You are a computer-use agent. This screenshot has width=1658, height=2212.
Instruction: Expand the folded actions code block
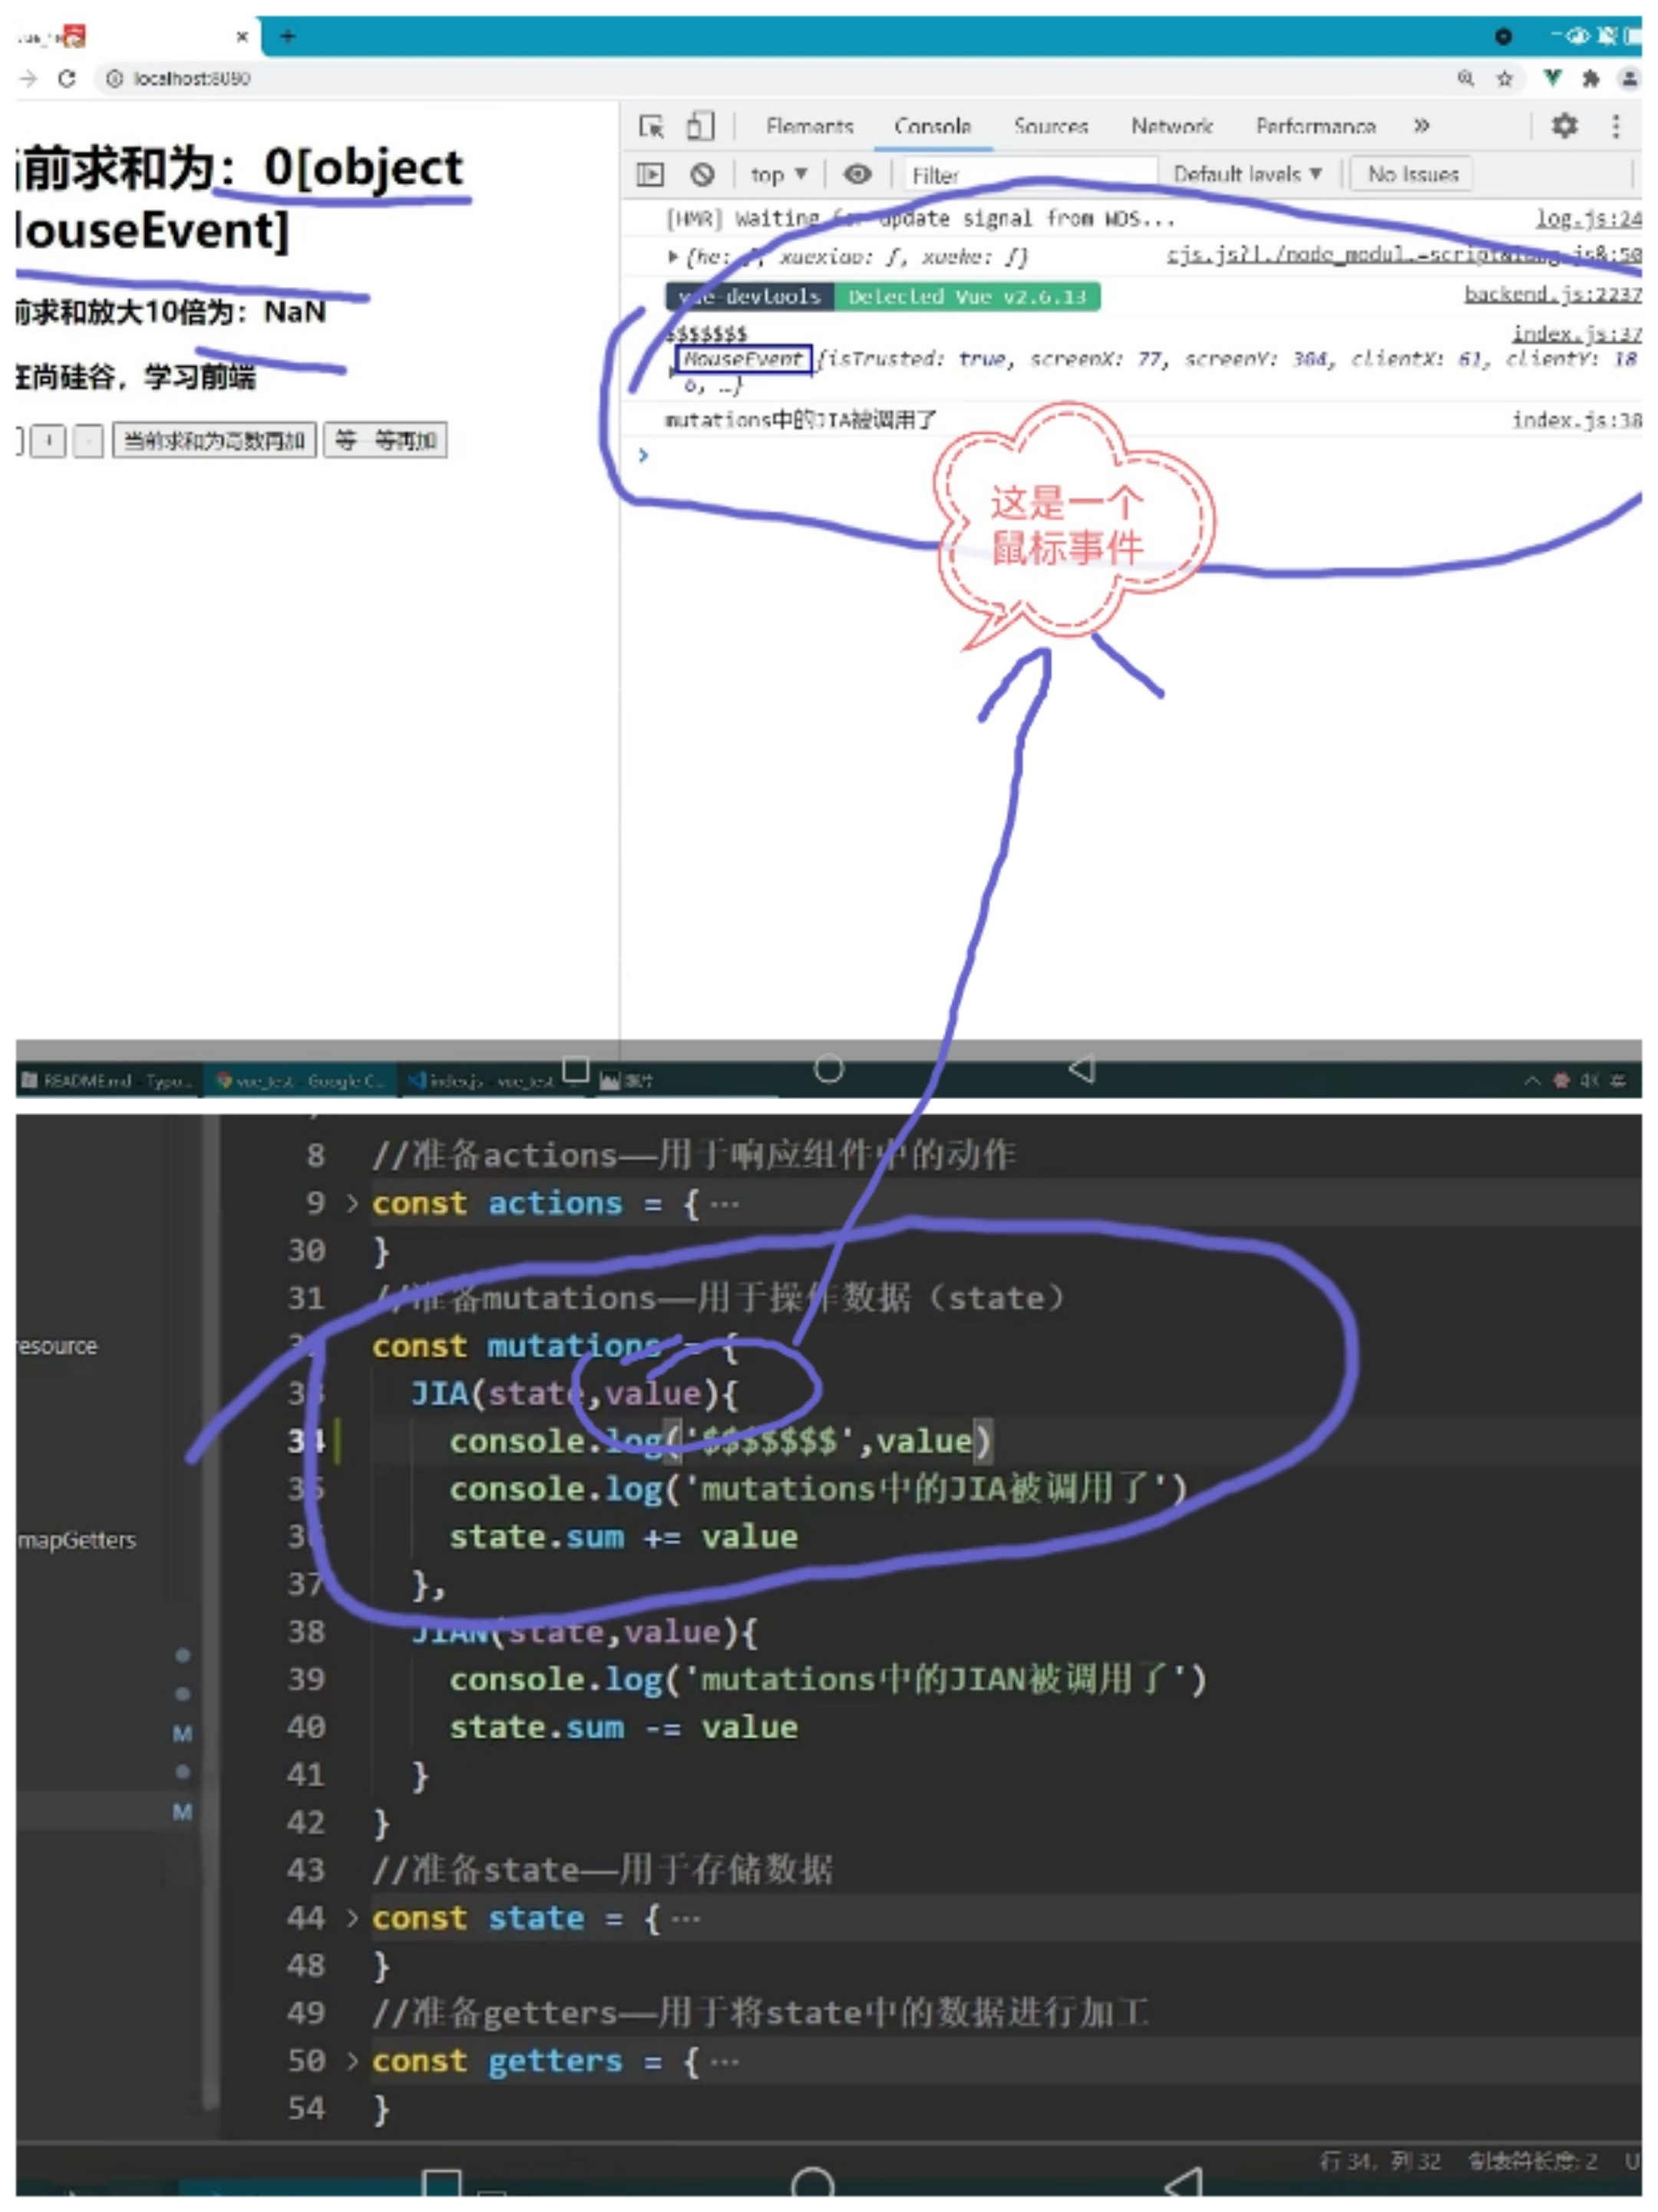pyautogui.click(x=352, y=1203)
